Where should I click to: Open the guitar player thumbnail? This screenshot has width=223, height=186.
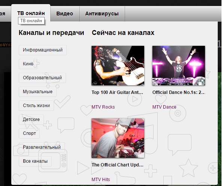pos(118,66)
